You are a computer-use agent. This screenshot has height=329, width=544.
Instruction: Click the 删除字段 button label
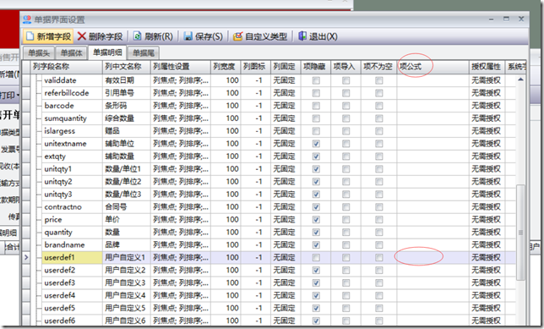106,37
